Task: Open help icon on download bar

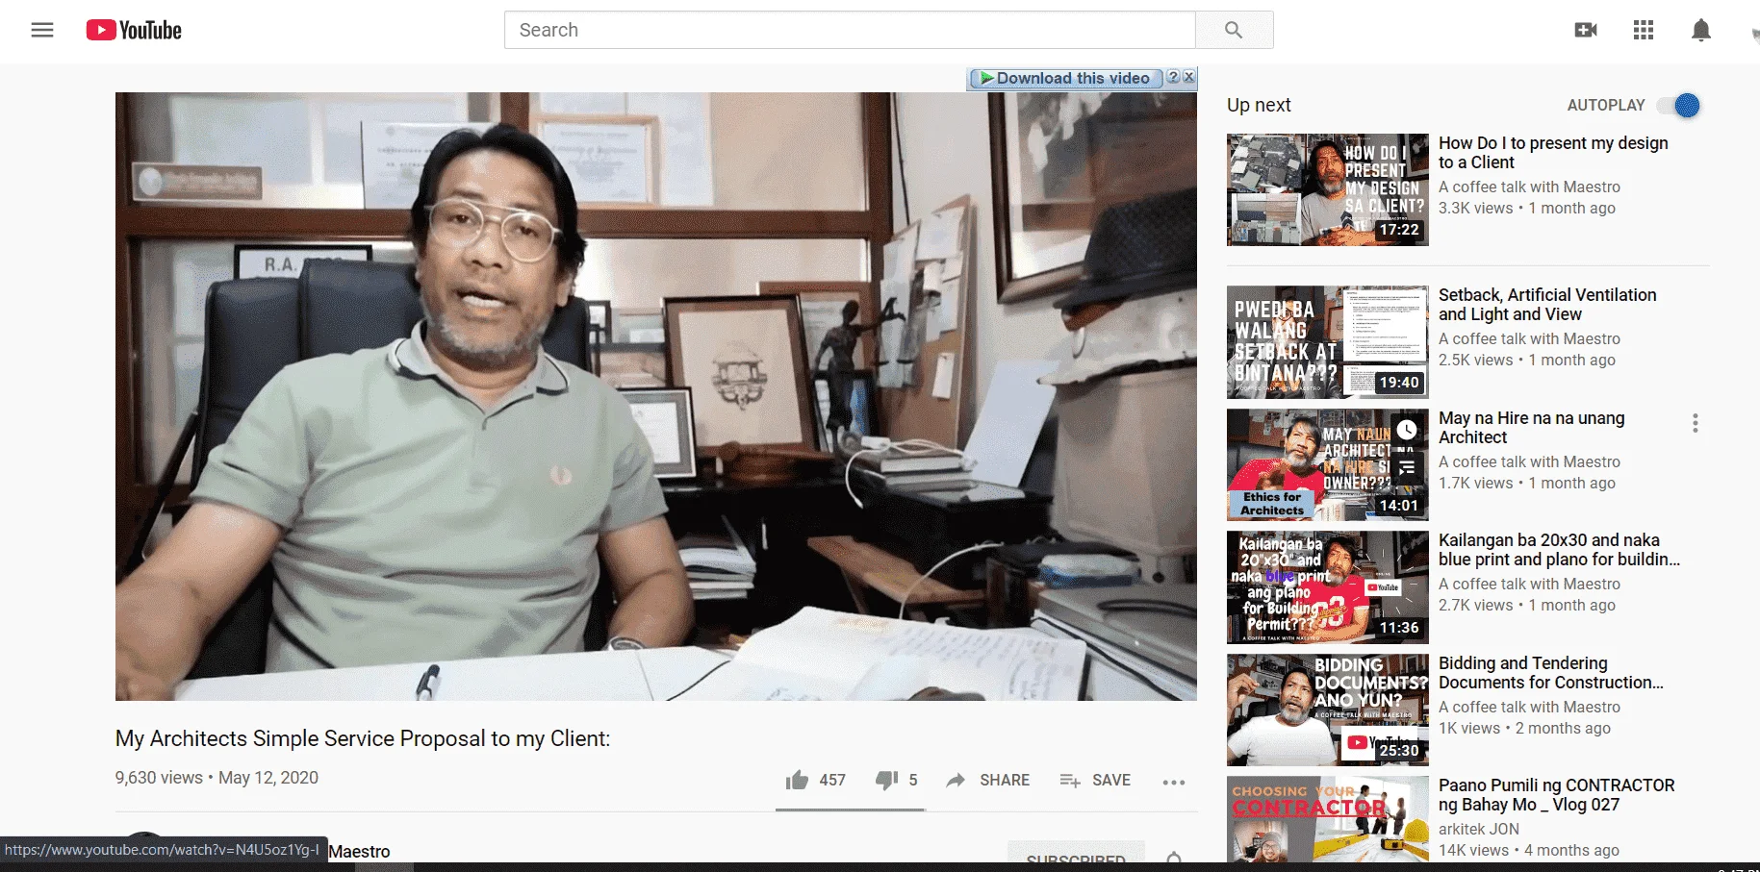Action: [x=1173, y=77]
